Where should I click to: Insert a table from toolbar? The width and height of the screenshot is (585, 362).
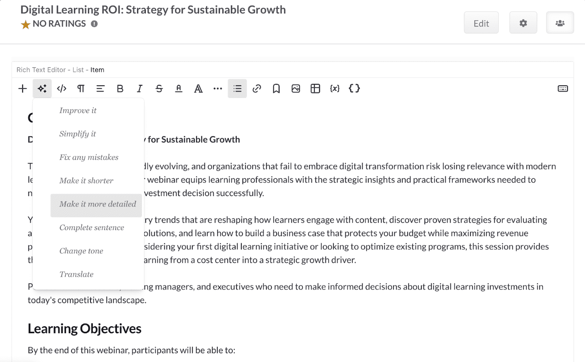pos(315,89)
